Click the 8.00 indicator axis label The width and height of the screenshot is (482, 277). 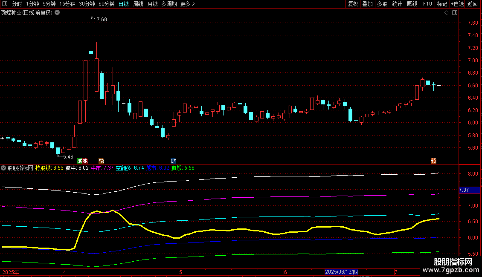[x=473, y=173]
